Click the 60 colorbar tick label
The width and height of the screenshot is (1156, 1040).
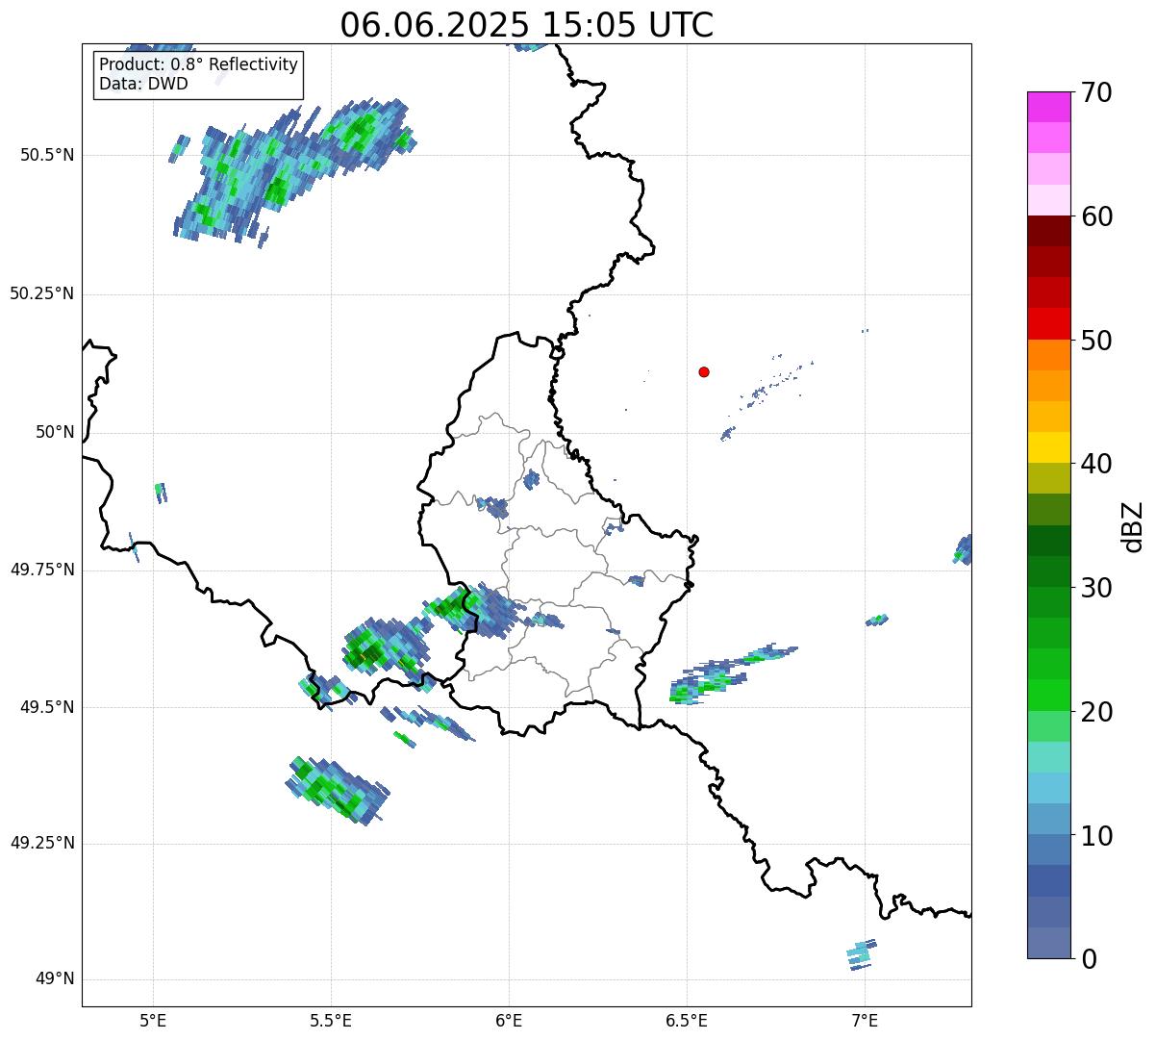click(1097, 216)
